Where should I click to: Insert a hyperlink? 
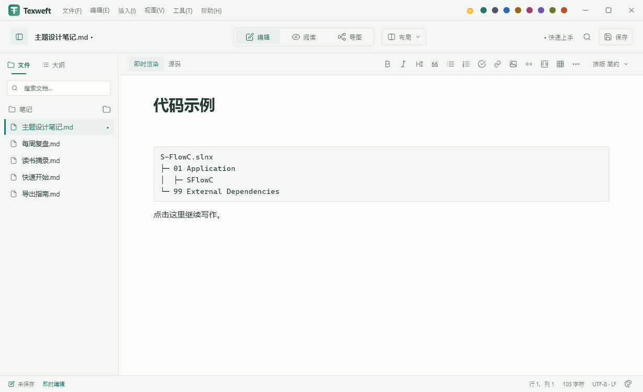pos(498,64)
